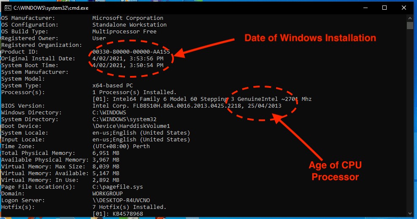Screen dimensions: 417x219
Task: Click the 'System Locale:' label
Action: click(x=24, y=133)
